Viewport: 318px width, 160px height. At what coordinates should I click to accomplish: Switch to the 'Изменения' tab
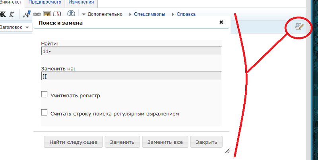coord(81,3)
